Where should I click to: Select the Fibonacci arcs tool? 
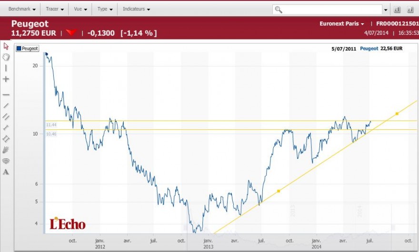coord(6,161)
